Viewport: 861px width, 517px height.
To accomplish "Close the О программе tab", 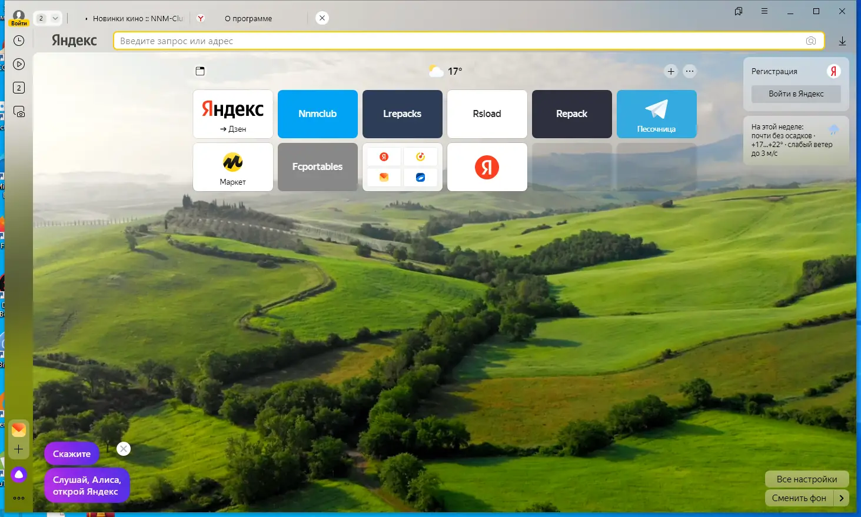I will [x=322, y=18].
